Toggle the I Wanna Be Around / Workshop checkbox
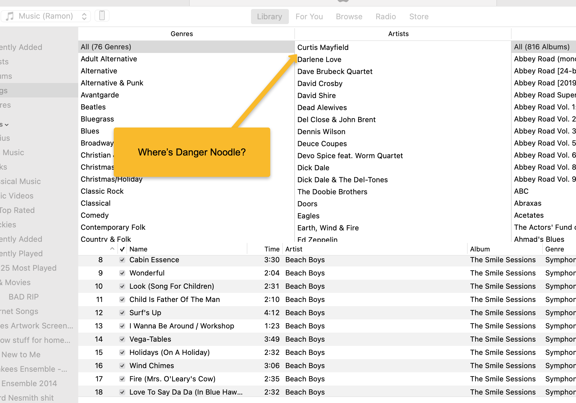The height and width of the screenshot is (403, 576). (122, 326)
